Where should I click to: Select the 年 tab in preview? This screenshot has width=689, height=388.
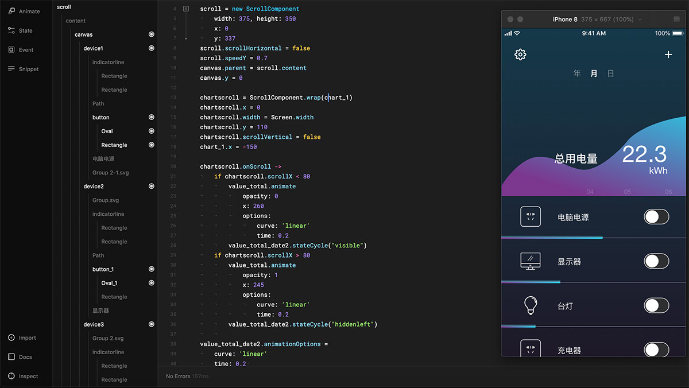click(577, 73)
